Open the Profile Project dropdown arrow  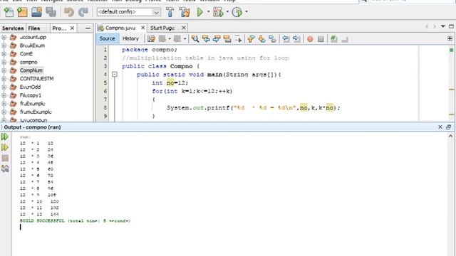(x=247, y=12)
